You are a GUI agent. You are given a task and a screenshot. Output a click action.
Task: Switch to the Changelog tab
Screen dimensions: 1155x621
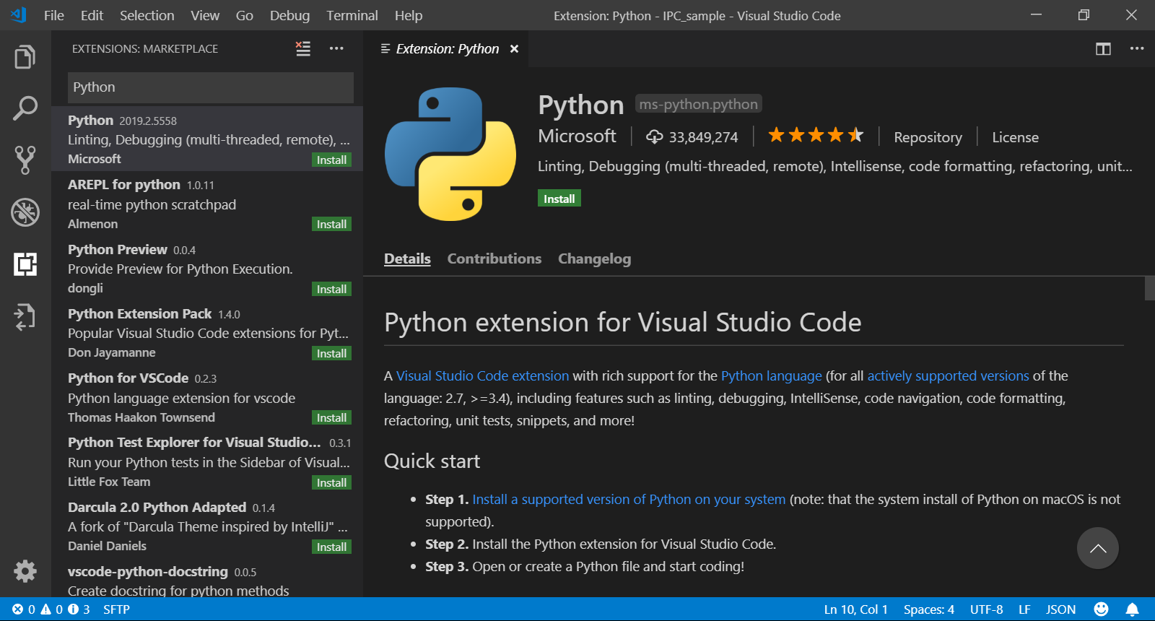[594, 259]
